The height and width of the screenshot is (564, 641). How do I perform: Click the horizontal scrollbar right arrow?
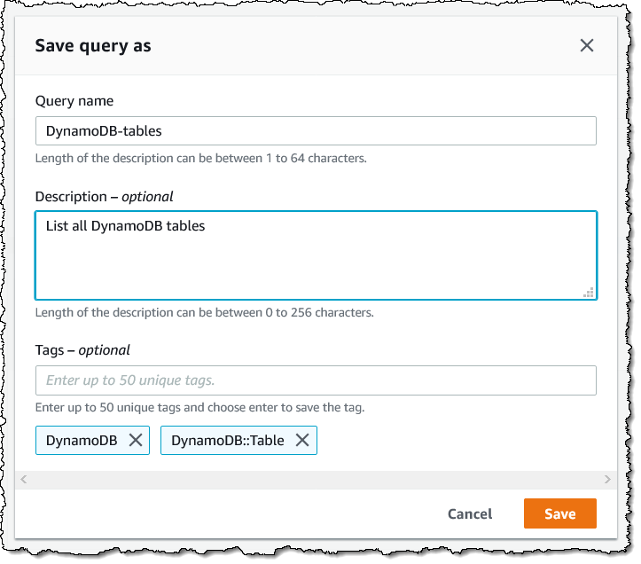pos(607,479)
